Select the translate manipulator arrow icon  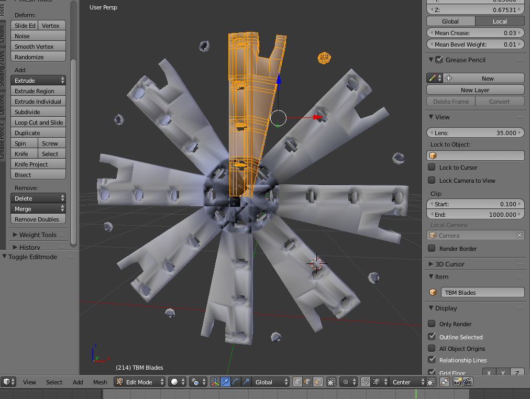point(225,382)
